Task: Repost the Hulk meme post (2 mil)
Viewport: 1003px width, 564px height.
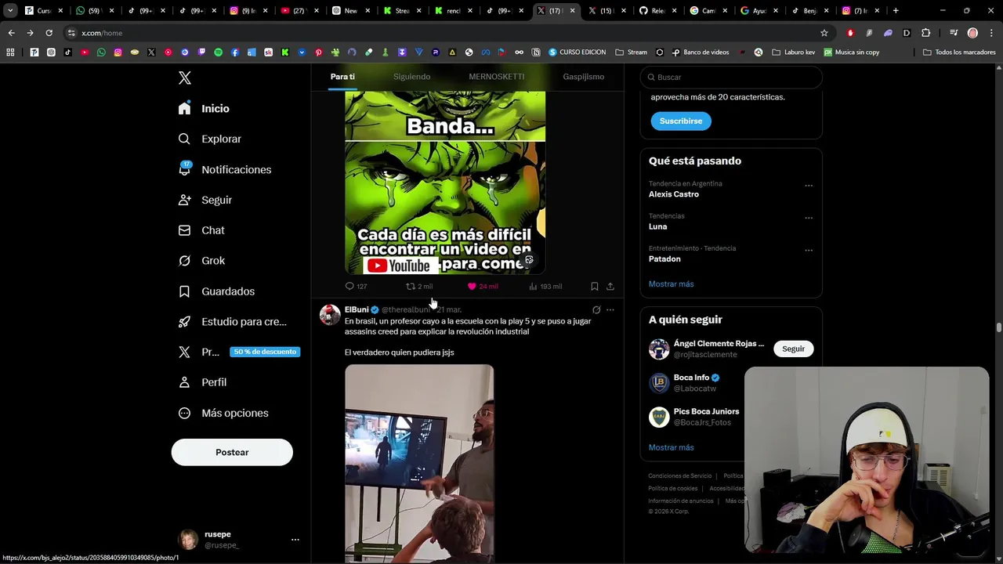Action: point(419,286)
